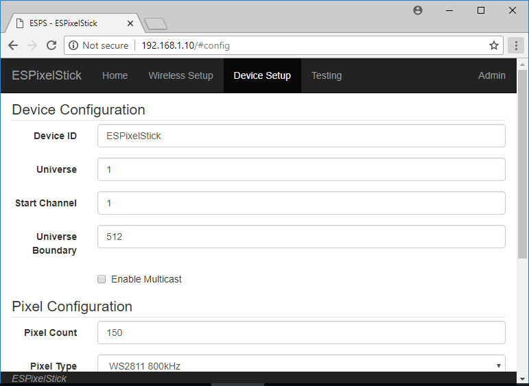Focus the Start Channel field
The height and width of the screenshot is (386, 529).
click(x=301, y=203)
